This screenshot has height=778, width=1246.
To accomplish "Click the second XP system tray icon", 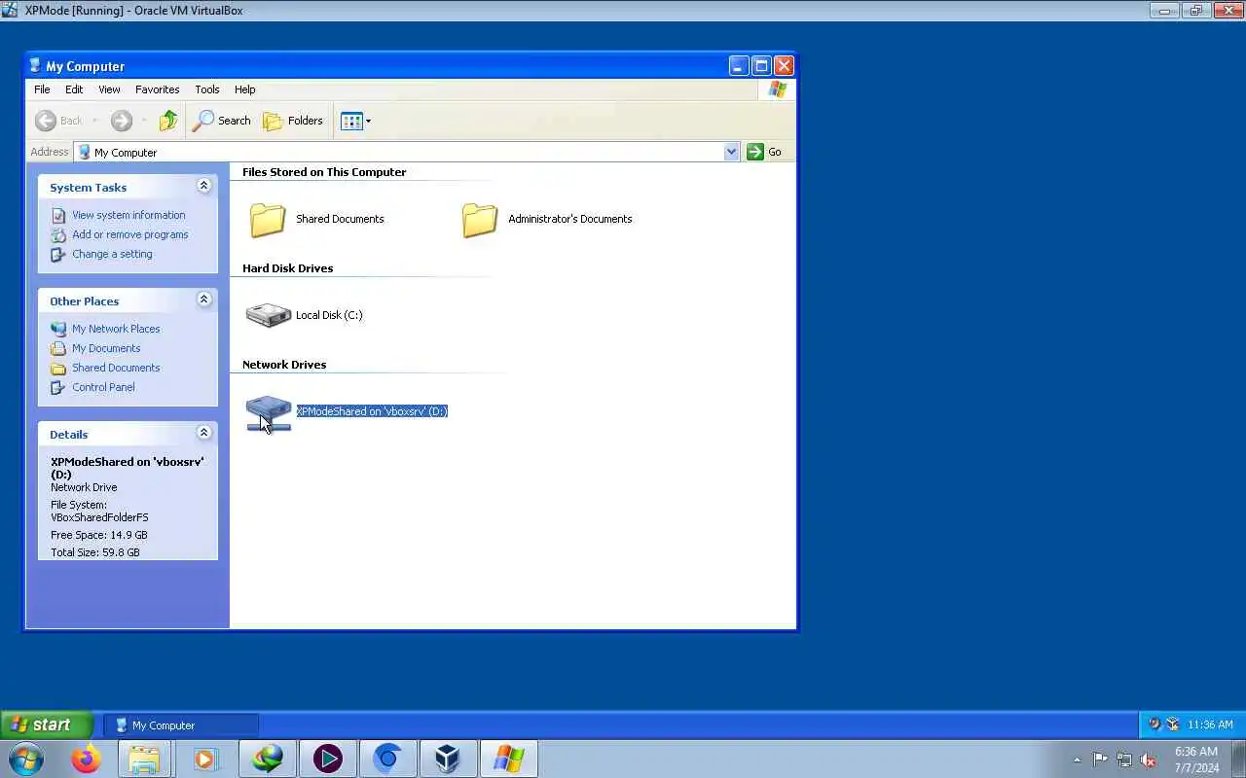I will coord(1173,725).
